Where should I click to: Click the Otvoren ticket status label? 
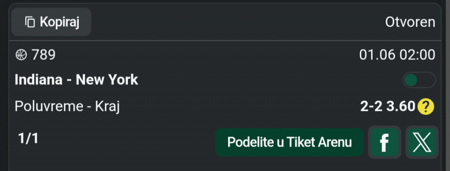pos(410,22)
